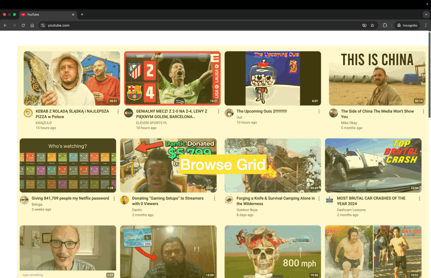Screen dimensions: 431x278
Task: Play the TOP BRUTAL CRASH thumbnail
Action: point(373,165)
